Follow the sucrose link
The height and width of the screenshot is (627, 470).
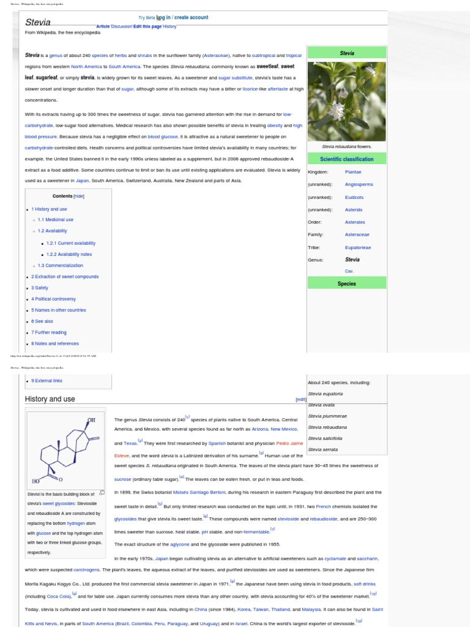point(122,479)
